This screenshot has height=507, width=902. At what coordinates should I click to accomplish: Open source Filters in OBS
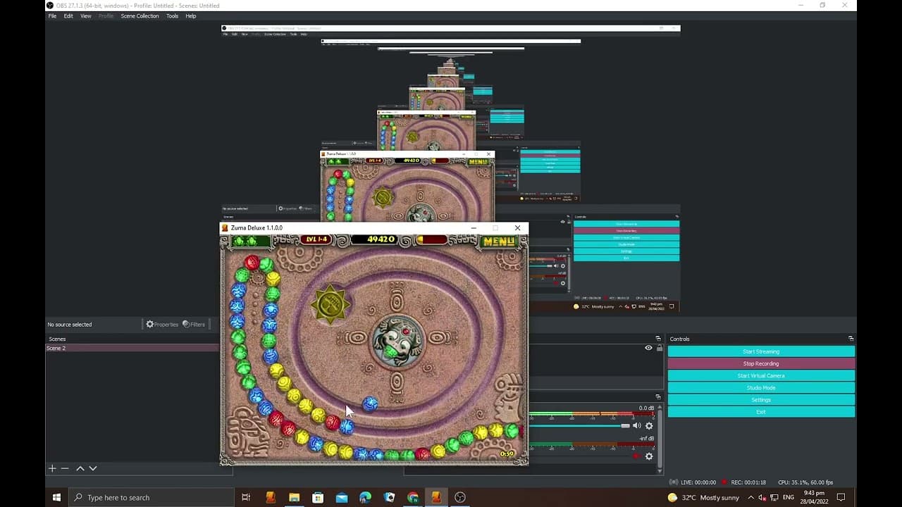(x=194, y=325)
